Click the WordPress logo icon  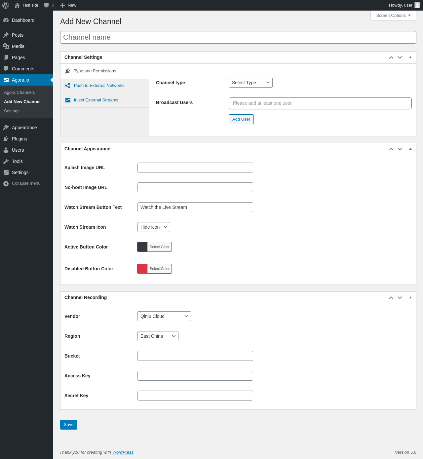(x=6, y=5)
